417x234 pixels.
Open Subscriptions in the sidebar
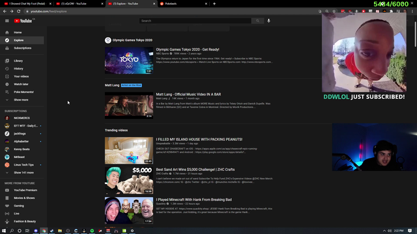(x=22, y=48)
